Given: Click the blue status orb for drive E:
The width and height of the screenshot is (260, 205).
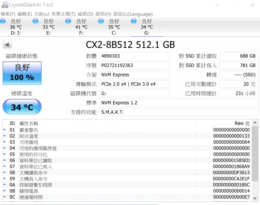Looking at the screenshot, I should (x=35, y=21).
